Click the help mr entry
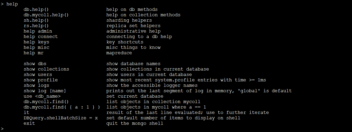 click(33, 53)
